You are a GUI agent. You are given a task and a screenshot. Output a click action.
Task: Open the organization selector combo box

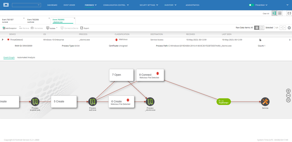coord(26,5)
